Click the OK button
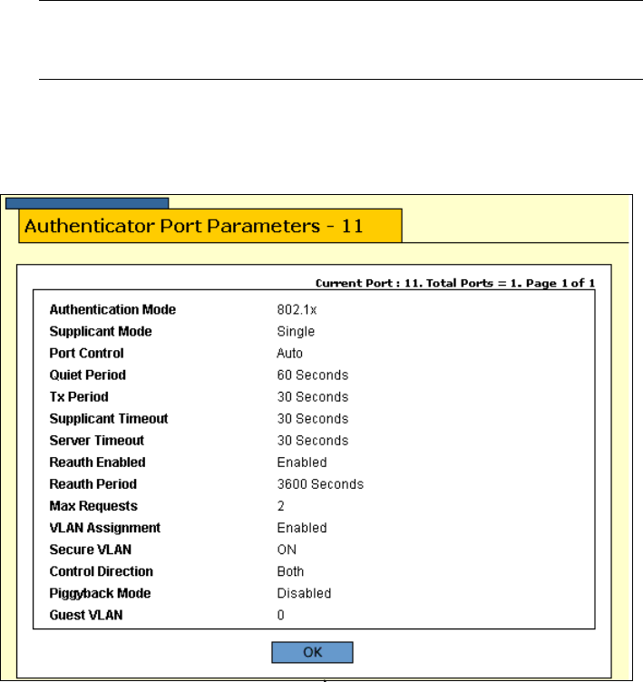The image size is (643, 682). click(x=312, y=652)
